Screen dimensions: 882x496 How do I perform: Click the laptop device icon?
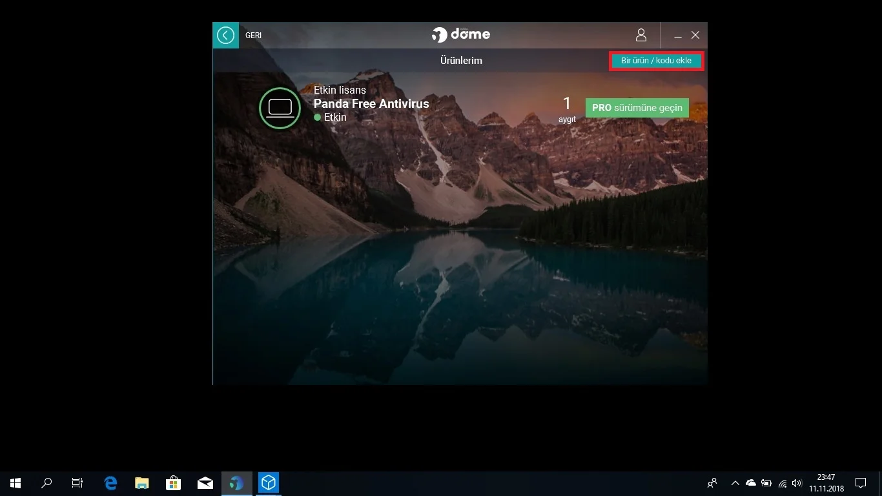tap(280, 108)
